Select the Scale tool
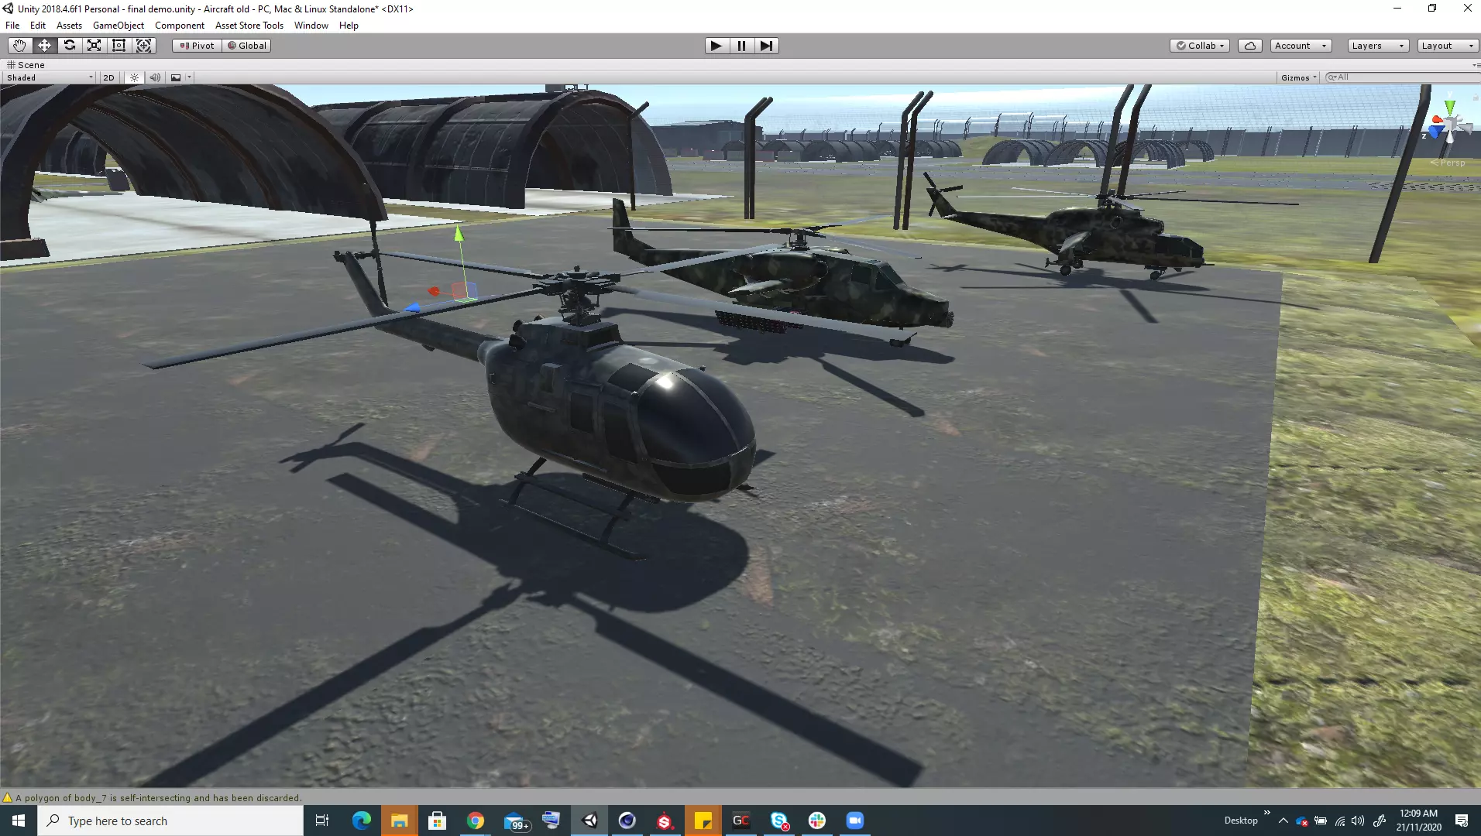1481x836 pixels. 94,46
